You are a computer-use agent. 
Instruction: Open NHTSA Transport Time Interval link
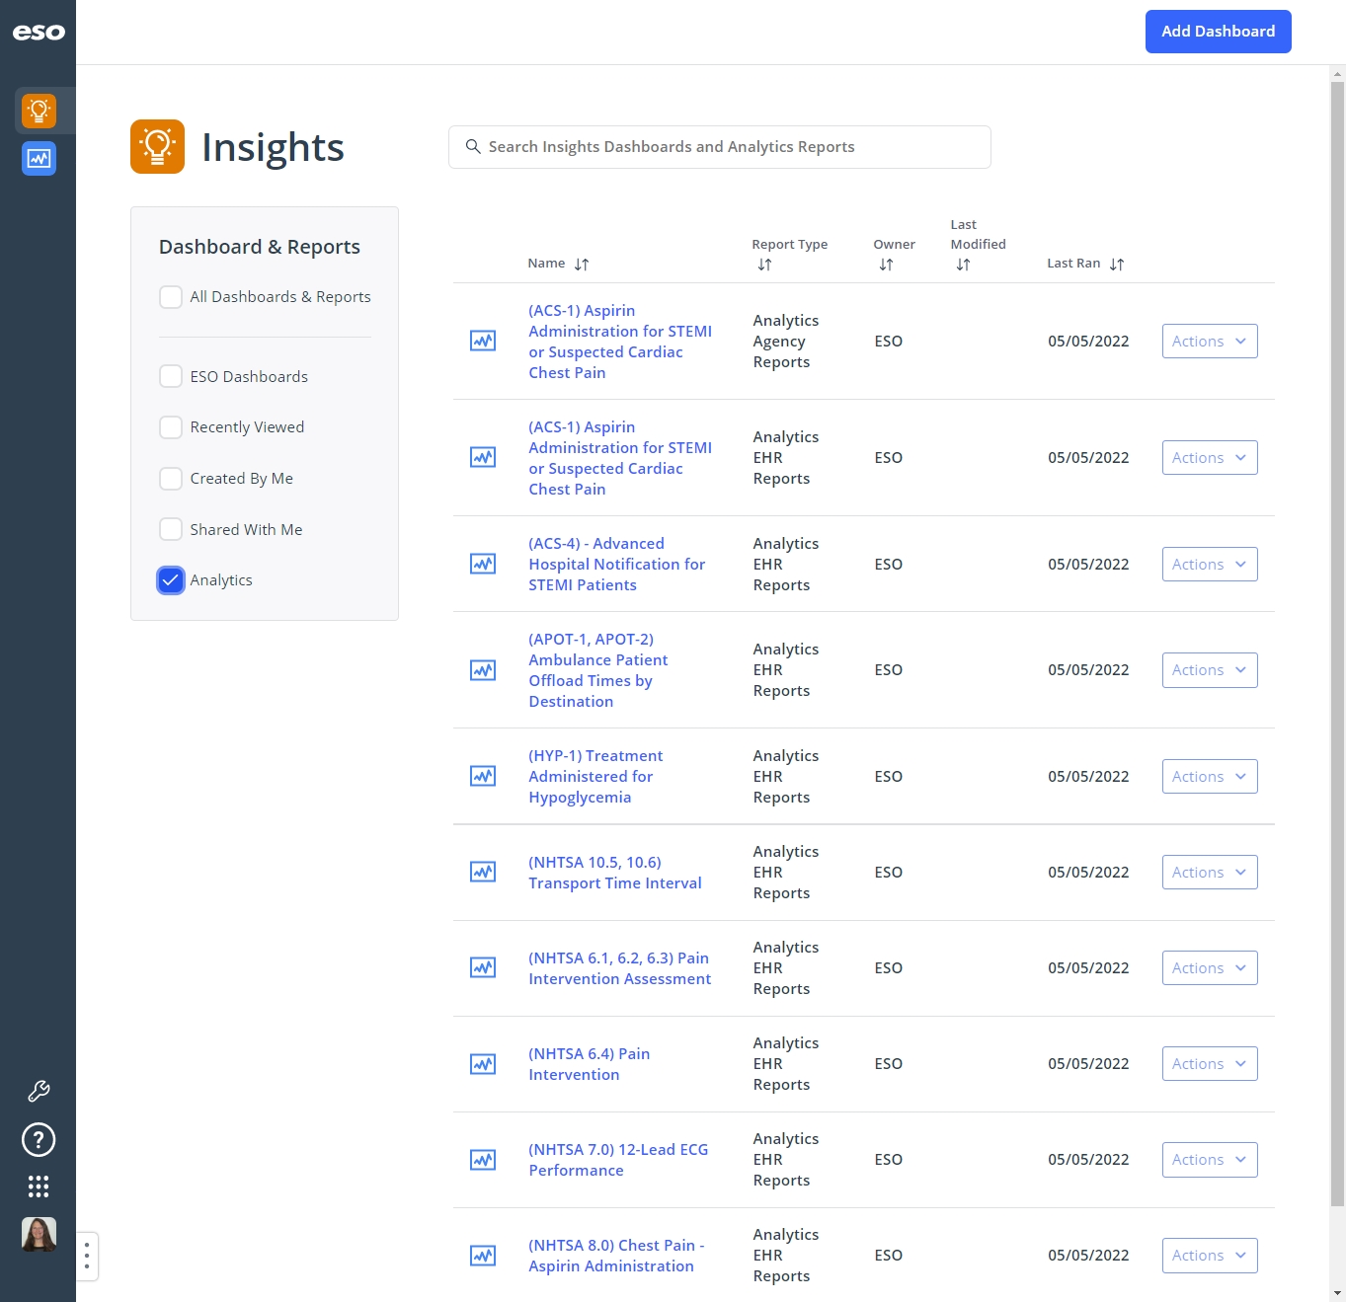(615, 873)
